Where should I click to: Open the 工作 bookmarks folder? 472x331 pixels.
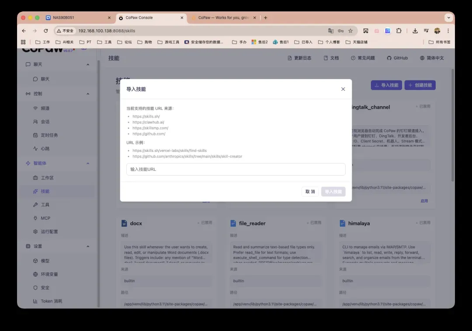[x=42, y=42]
